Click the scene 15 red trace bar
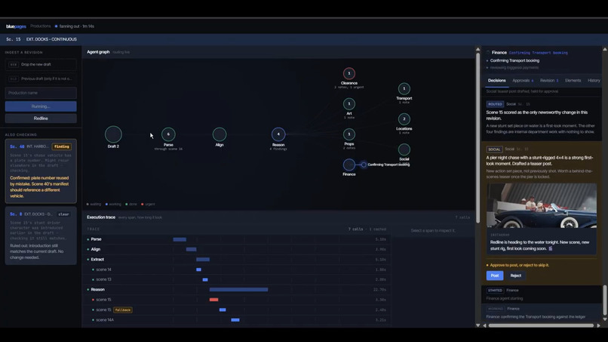This screenshot has height=342, width=608. pyautogui.click(x=213, y=300)
